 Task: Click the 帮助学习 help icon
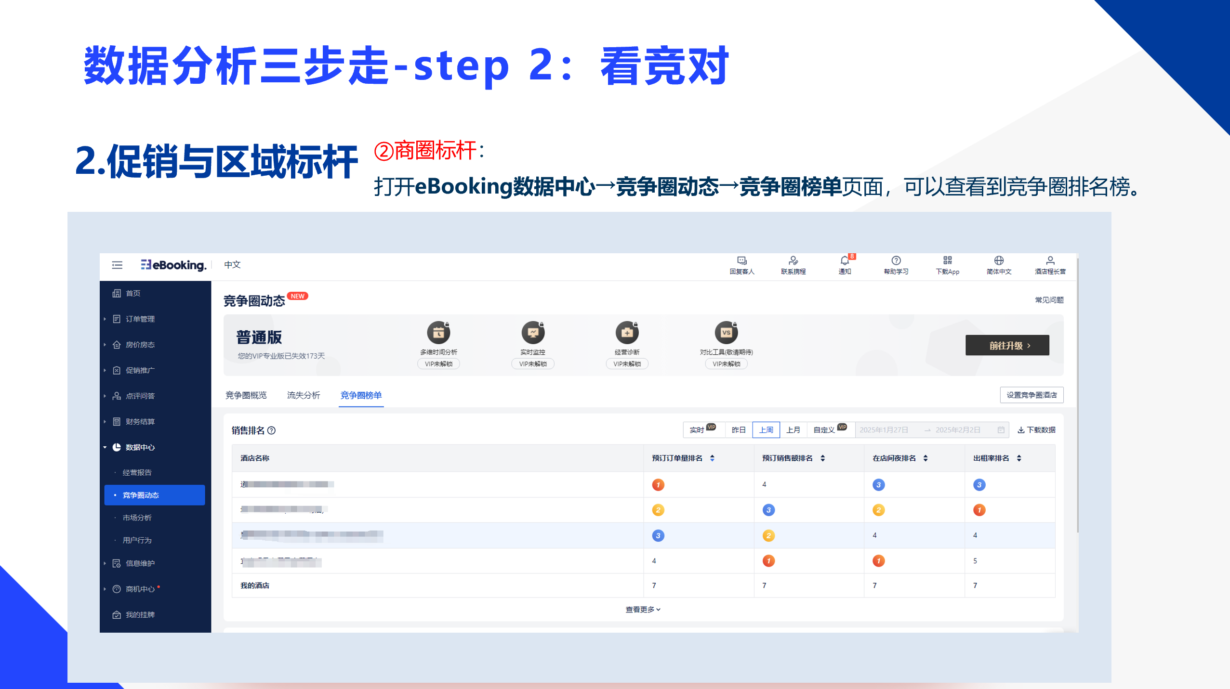(896, 261)
